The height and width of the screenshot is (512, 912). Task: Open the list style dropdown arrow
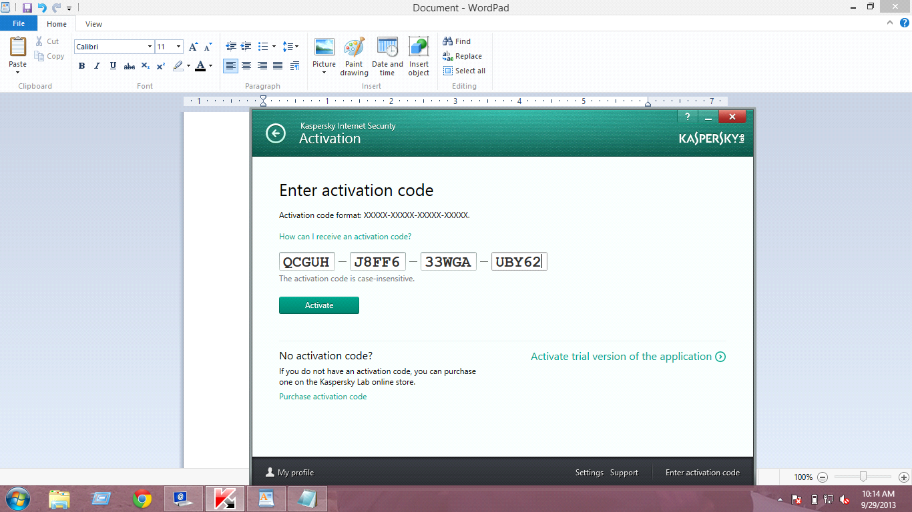(274, 47)
